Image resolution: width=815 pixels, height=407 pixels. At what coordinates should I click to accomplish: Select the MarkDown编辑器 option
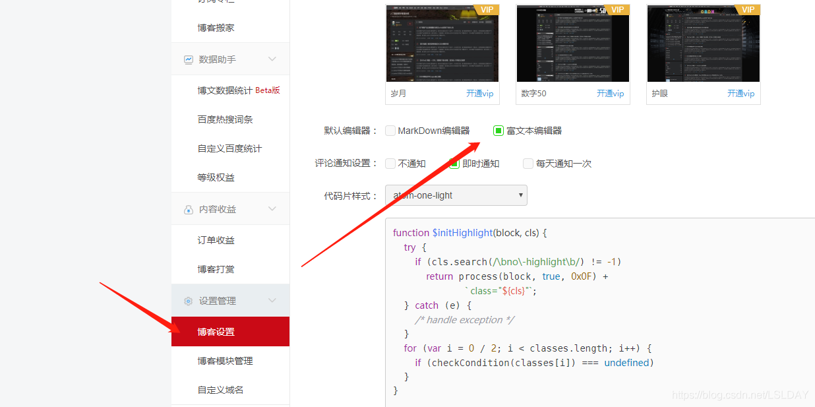point(390,131)
